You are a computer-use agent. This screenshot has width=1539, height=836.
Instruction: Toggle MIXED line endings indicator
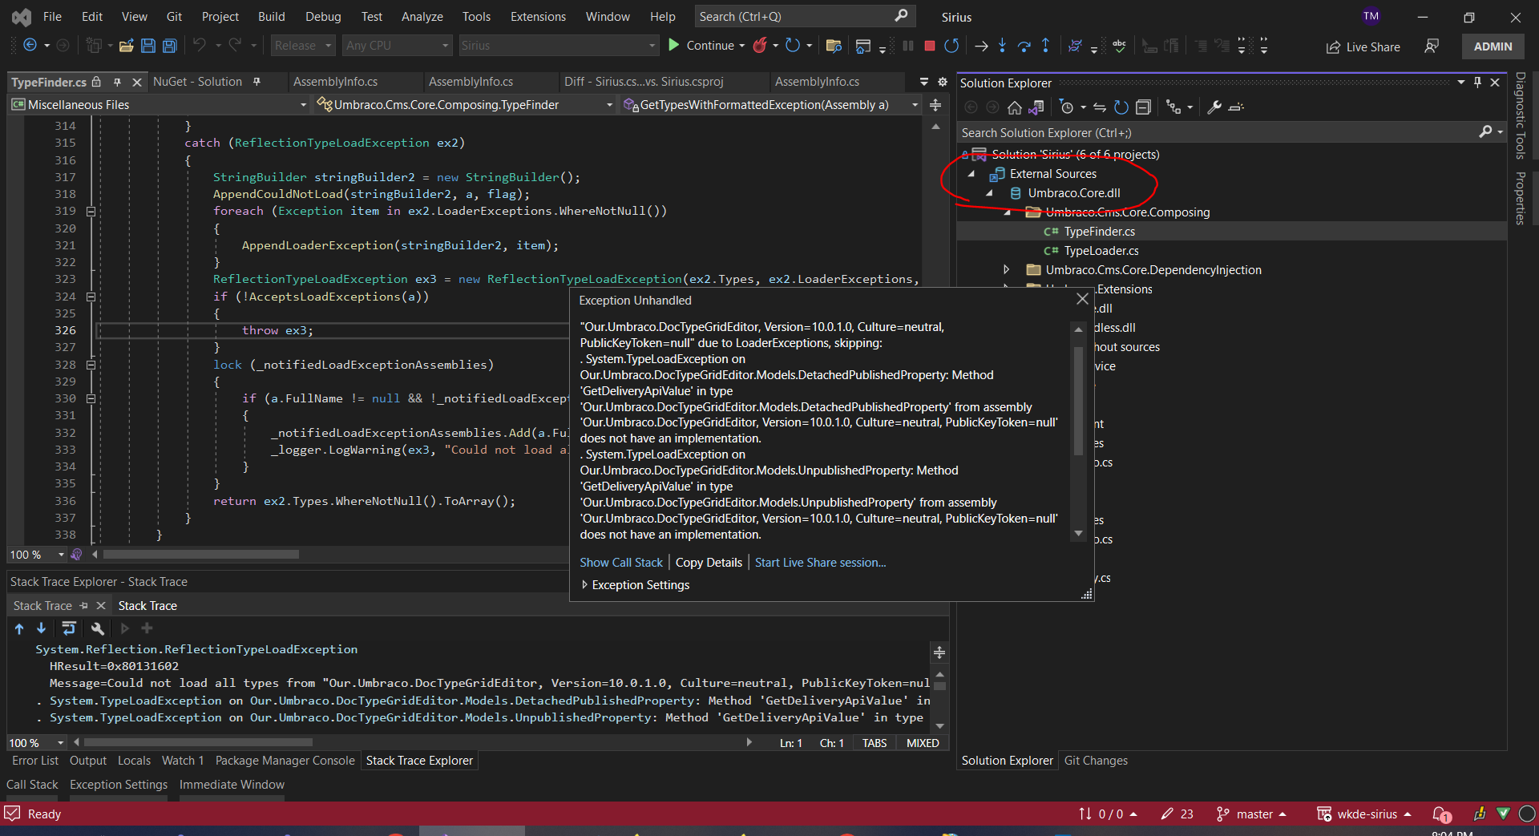(923, 743)
